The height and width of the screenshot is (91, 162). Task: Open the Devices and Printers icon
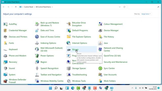[x=5, y=37]
